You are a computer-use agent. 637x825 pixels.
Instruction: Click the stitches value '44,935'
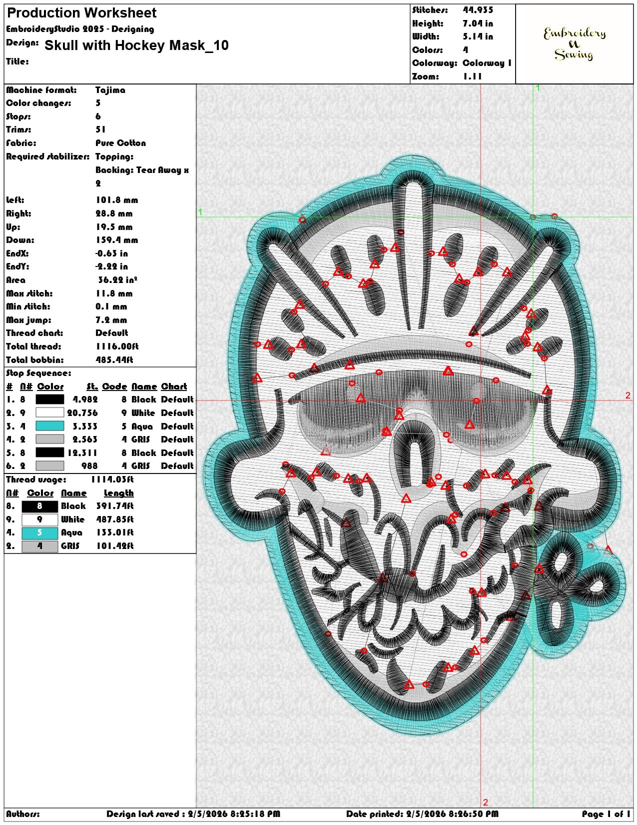[x=478, y=10]
